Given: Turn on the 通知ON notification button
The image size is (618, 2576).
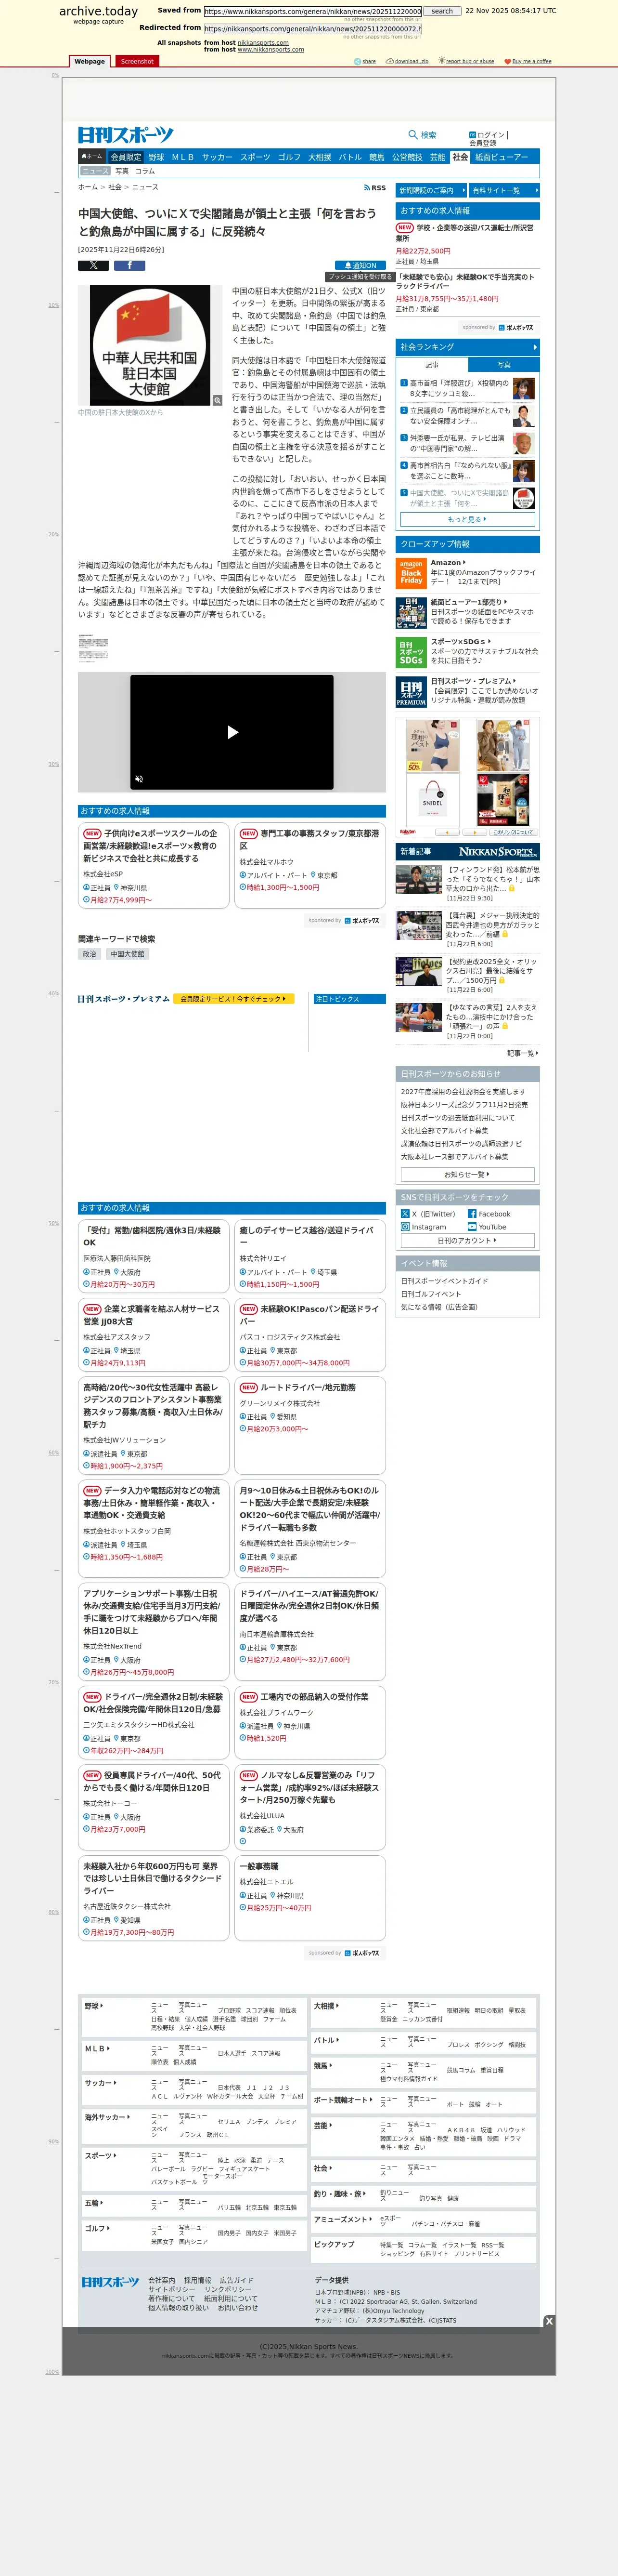Looking at the screenshot, I should pos(360,265).
